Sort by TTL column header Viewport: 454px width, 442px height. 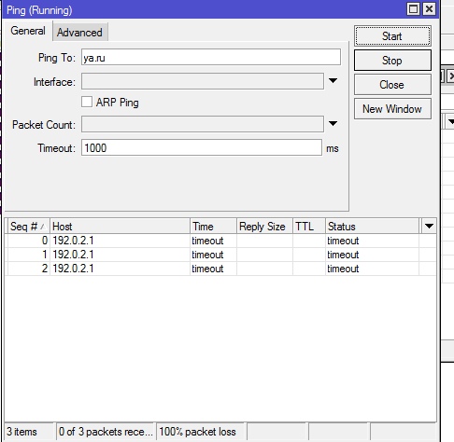(x=309, y=227)
